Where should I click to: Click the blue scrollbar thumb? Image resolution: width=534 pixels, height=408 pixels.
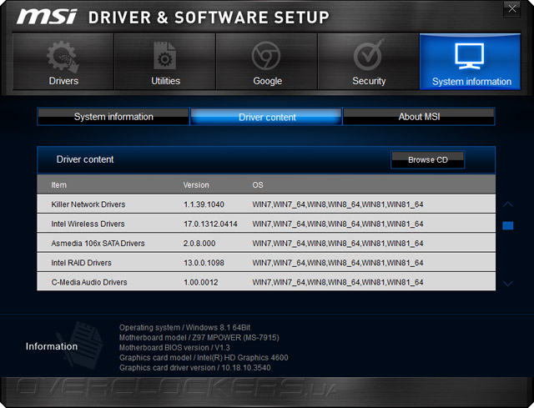pyautogui.click(x=508, y=225)
